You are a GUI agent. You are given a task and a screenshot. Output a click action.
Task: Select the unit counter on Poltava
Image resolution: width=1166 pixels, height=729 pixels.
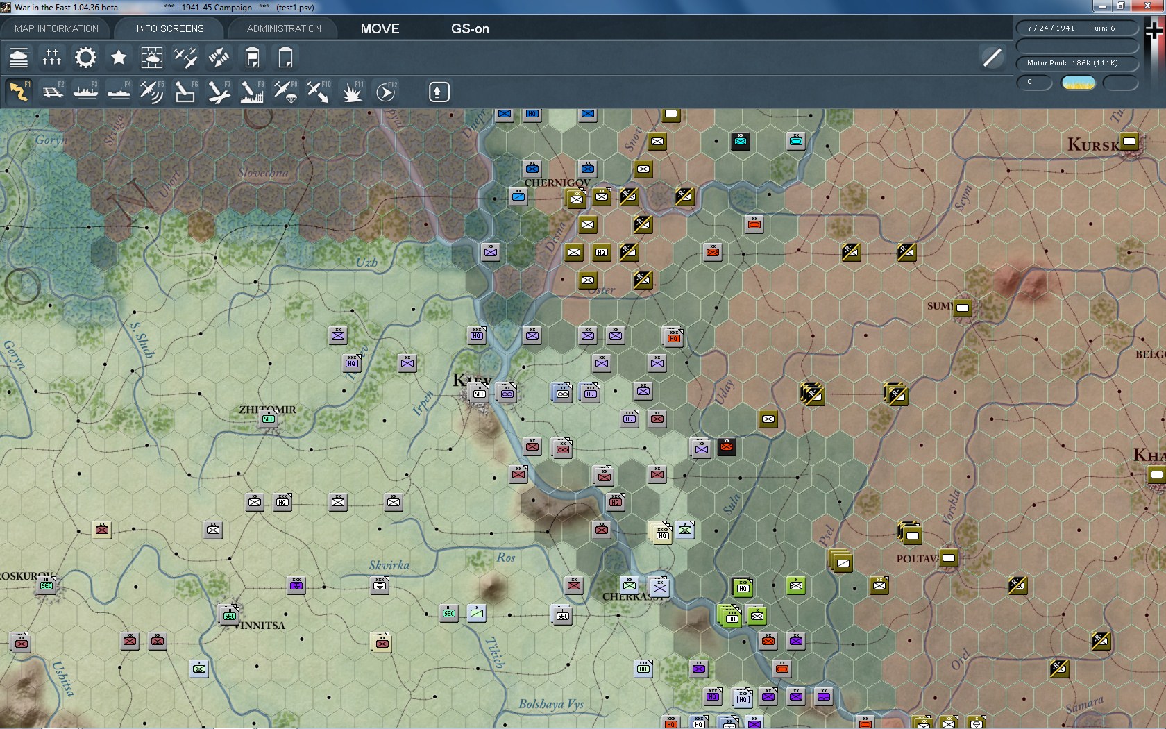coord(949,558)
